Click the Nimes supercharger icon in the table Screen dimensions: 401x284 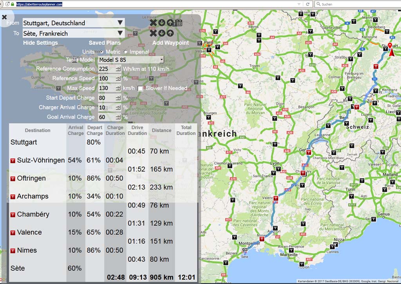(13, 250)
